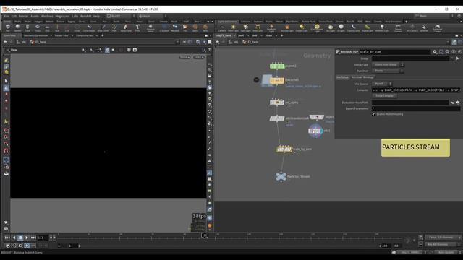
Task: Click the Evaluation Node Path field
Action: point(410,103)
